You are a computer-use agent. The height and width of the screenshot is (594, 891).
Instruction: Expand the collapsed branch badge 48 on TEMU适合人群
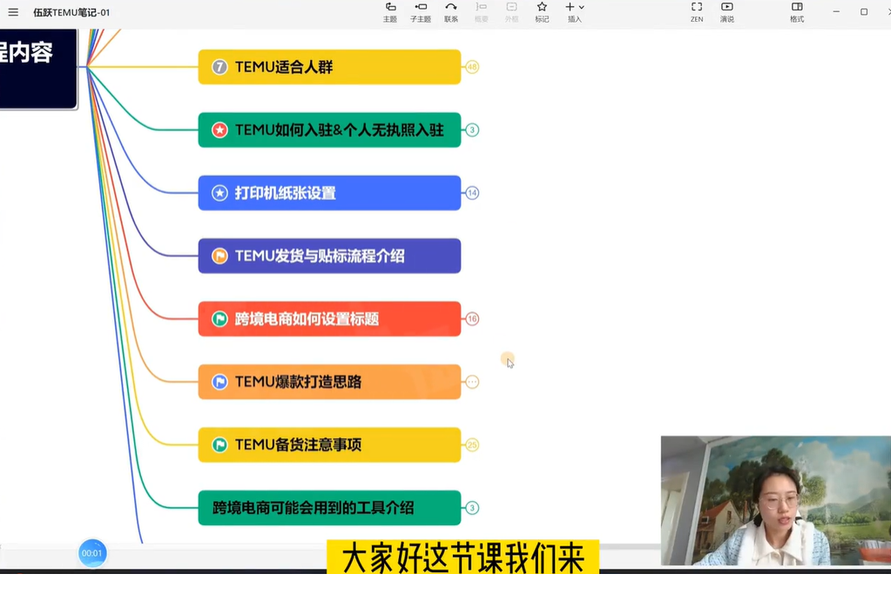(471, 66)
